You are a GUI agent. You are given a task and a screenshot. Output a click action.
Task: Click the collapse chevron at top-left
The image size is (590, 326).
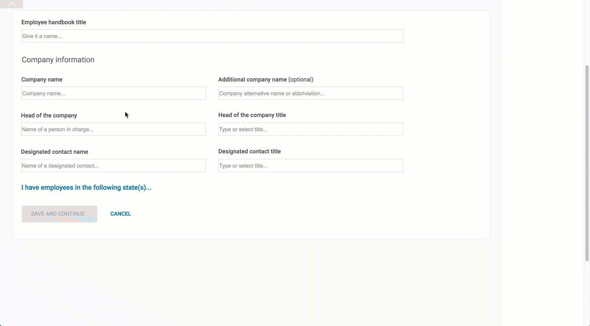tap(11, 4)
